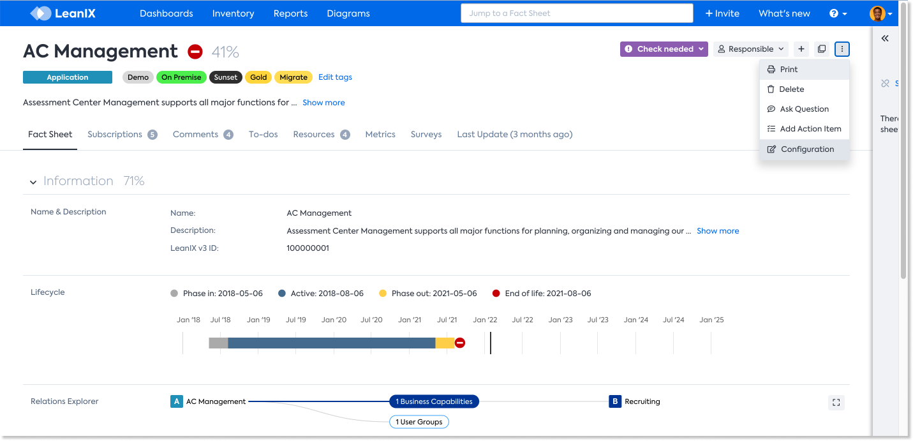The width and height of the screenshot is (913, 441).
Task: Click the Jump to a Fact Sheet search field
Action: pos(577,13)
